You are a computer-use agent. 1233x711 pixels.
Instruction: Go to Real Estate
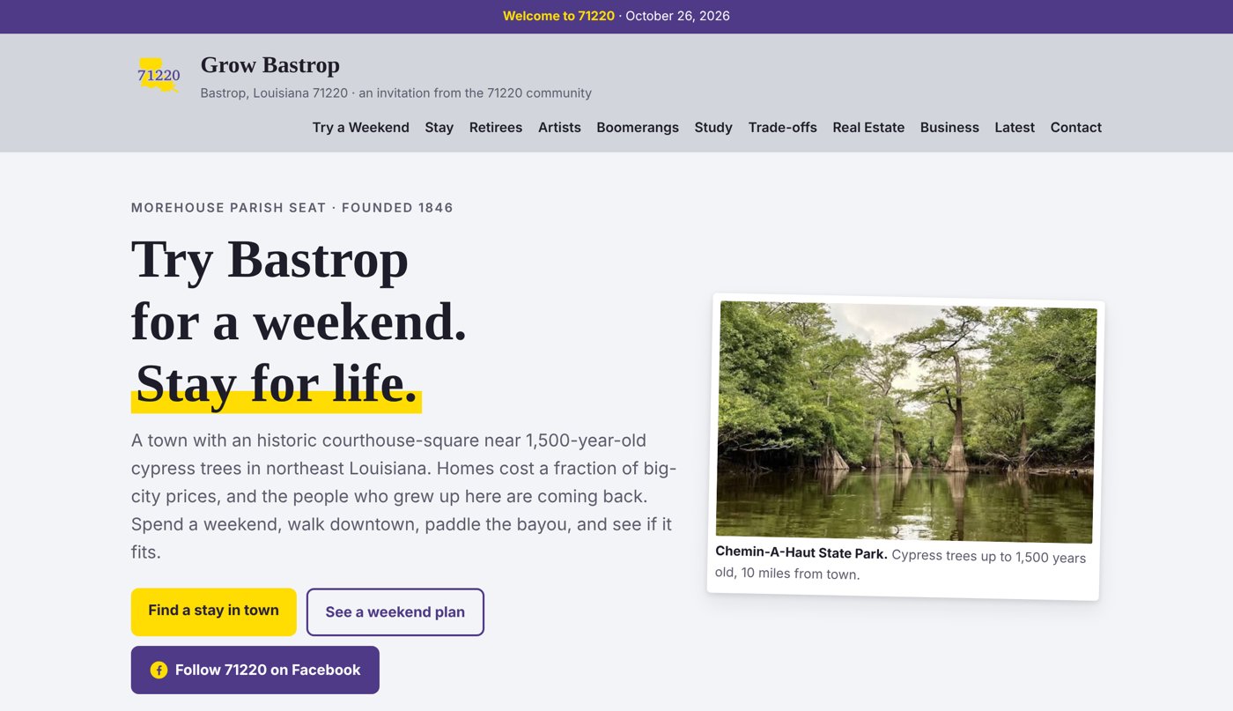pyautogui.click(x=868, y=128)
